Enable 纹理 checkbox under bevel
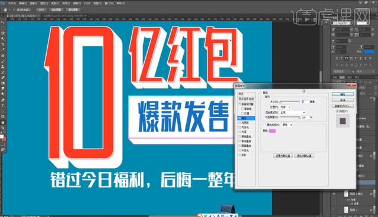Viewport: 378px width, 217px height. 242,113
